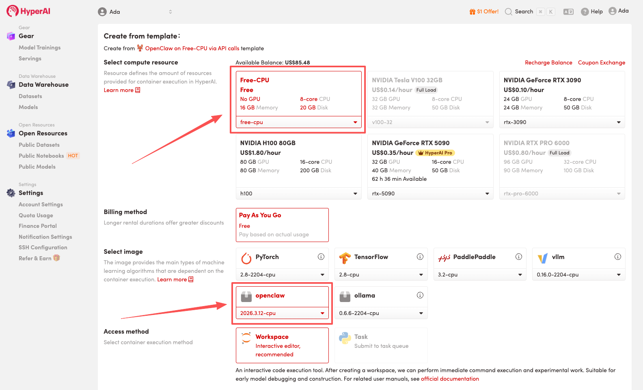
Task: Open the language switcher icon in header
Action: point(568,12)
